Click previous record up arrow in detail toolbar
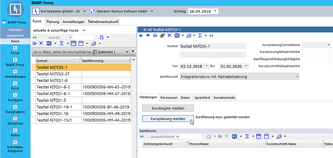Image resolution: width=333 pixels, height=158 pixels. [x=141, y=36]
